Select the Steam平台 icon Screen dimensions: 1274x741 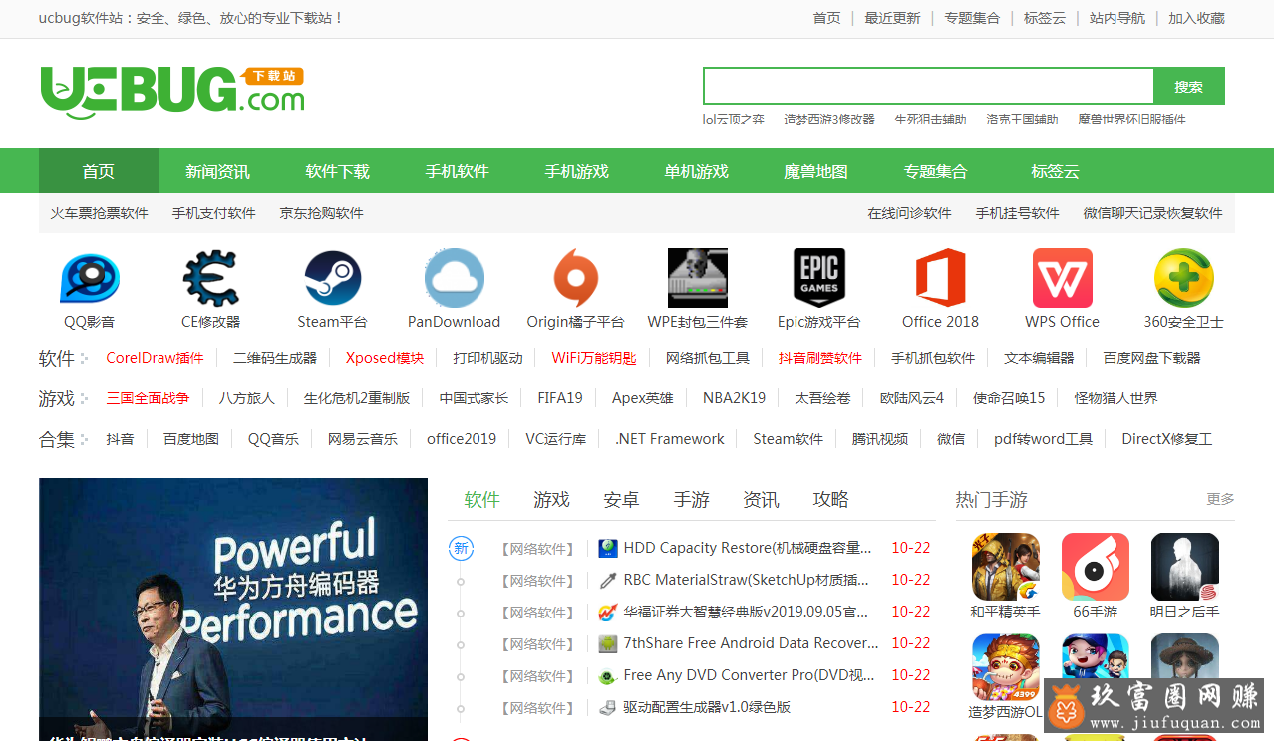[333, 278]
